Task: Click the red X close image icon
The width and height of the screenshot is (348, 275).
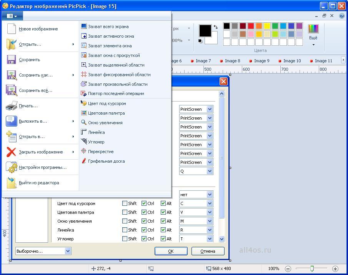Action: tap(11, 152)
